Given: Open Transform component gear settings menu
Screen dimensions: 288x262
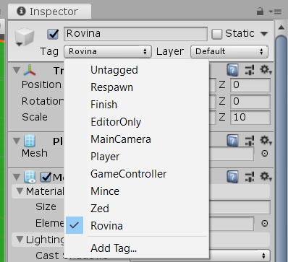Looking at the screenshot, I should click(x=266, y=70).
